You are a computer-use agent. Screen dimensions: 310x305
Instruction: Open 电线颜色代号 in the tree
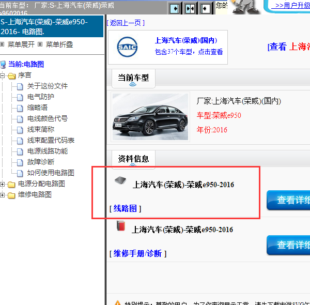click(x=48, y=119)
